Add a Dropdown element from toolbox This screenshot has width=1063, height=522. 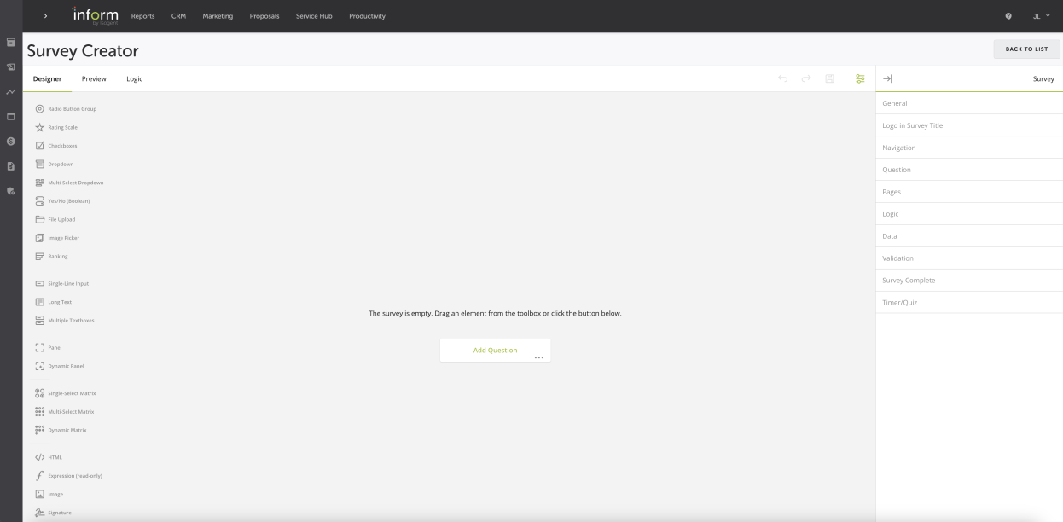[x=61, y=164]
